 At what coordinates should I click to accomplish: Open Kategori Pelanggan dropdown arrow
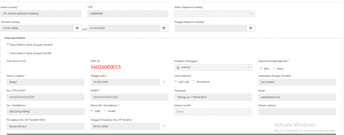click(248, 67)
